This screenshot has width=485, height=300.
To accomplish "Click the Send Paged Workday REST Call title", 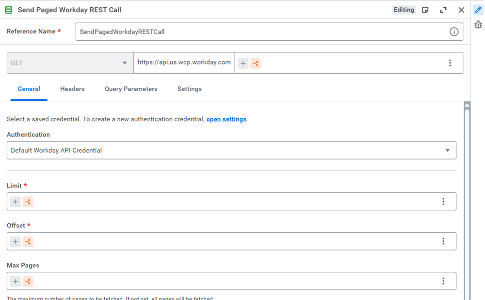I will pos(69,10).
